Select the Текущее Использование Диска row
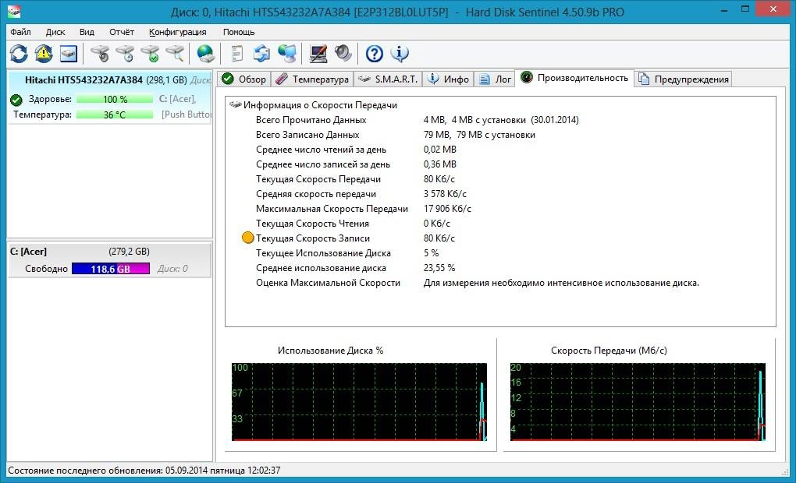The height and width of the screenshot is (483, 796). 347,252
